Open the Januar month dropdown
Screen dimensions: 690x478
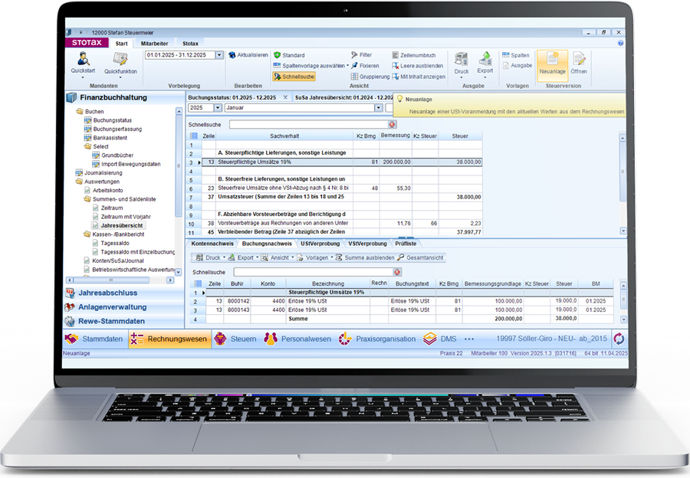click(379, 108)
